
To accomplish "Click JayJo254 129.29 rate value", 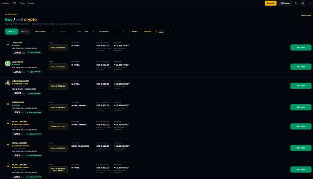I will pos(17,52).
